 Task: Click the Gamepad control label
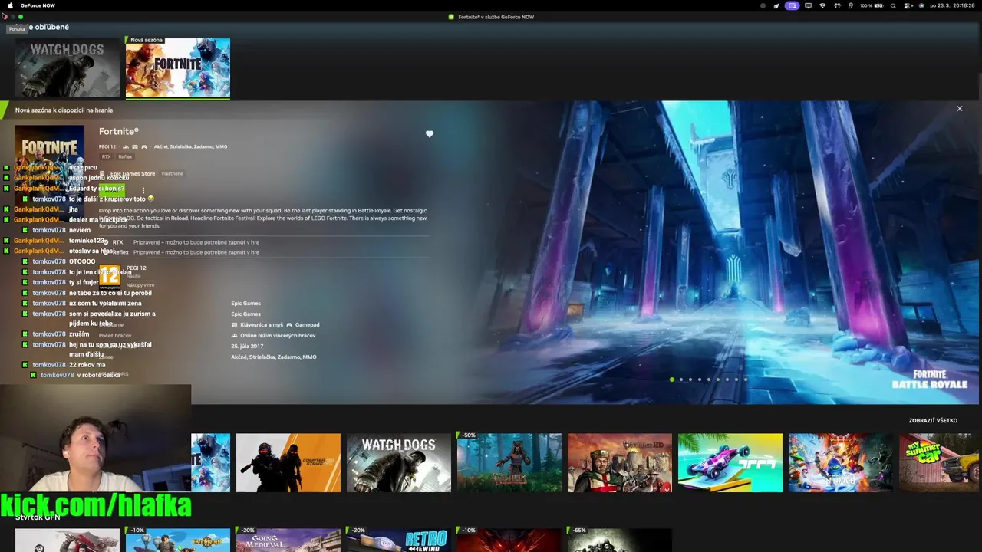307,325
